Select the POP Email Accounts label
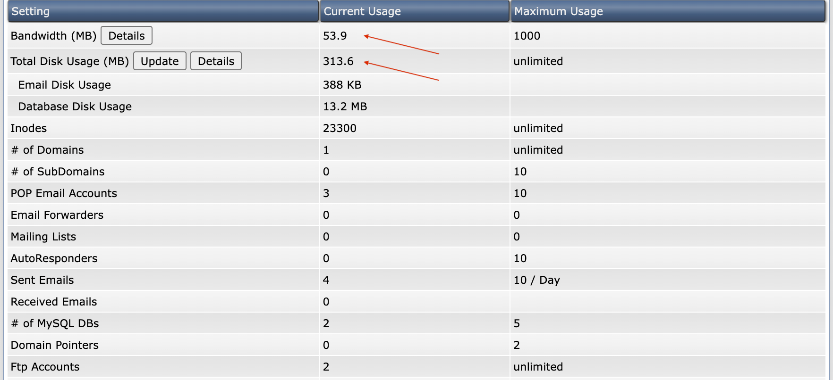This screenshot has height=380, width=833. [64, 193]
